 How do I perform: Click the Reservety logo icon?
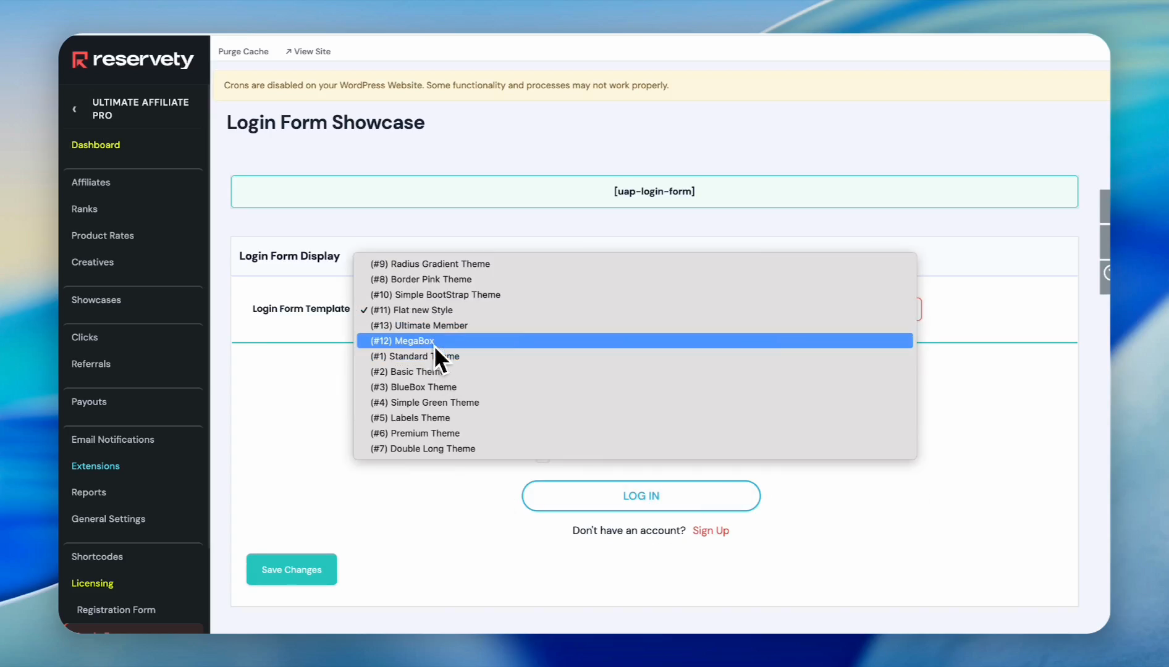point(80,60)
